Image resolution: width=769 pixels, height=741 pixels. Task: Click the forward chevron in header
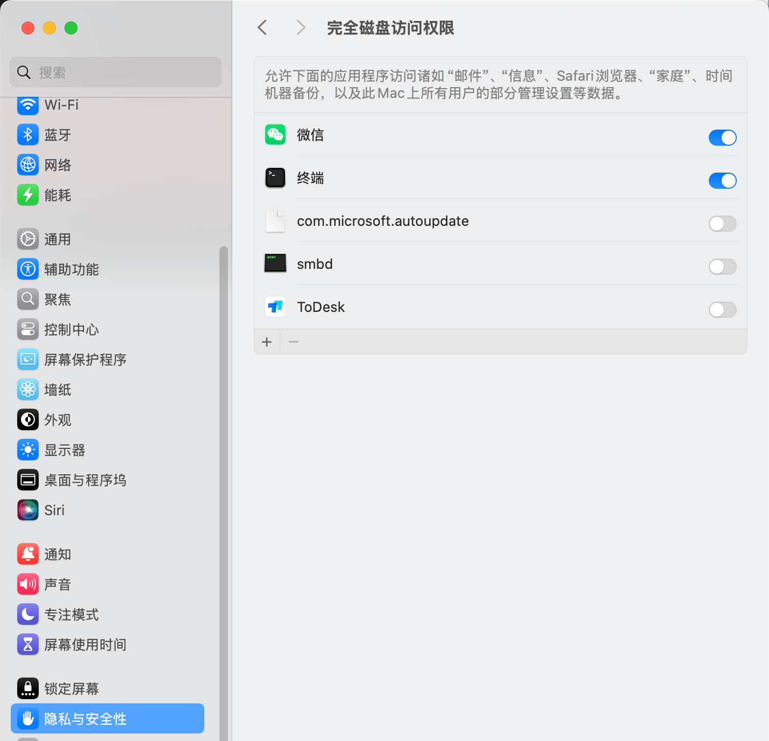click(301, 27)
